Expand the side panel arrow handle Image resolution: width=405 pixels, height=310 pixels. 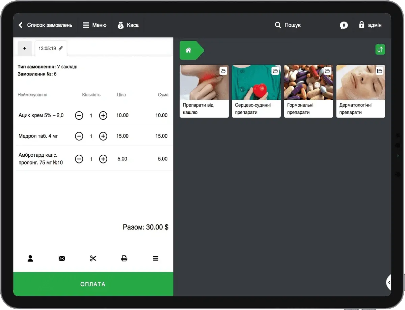tap(389, 282)
